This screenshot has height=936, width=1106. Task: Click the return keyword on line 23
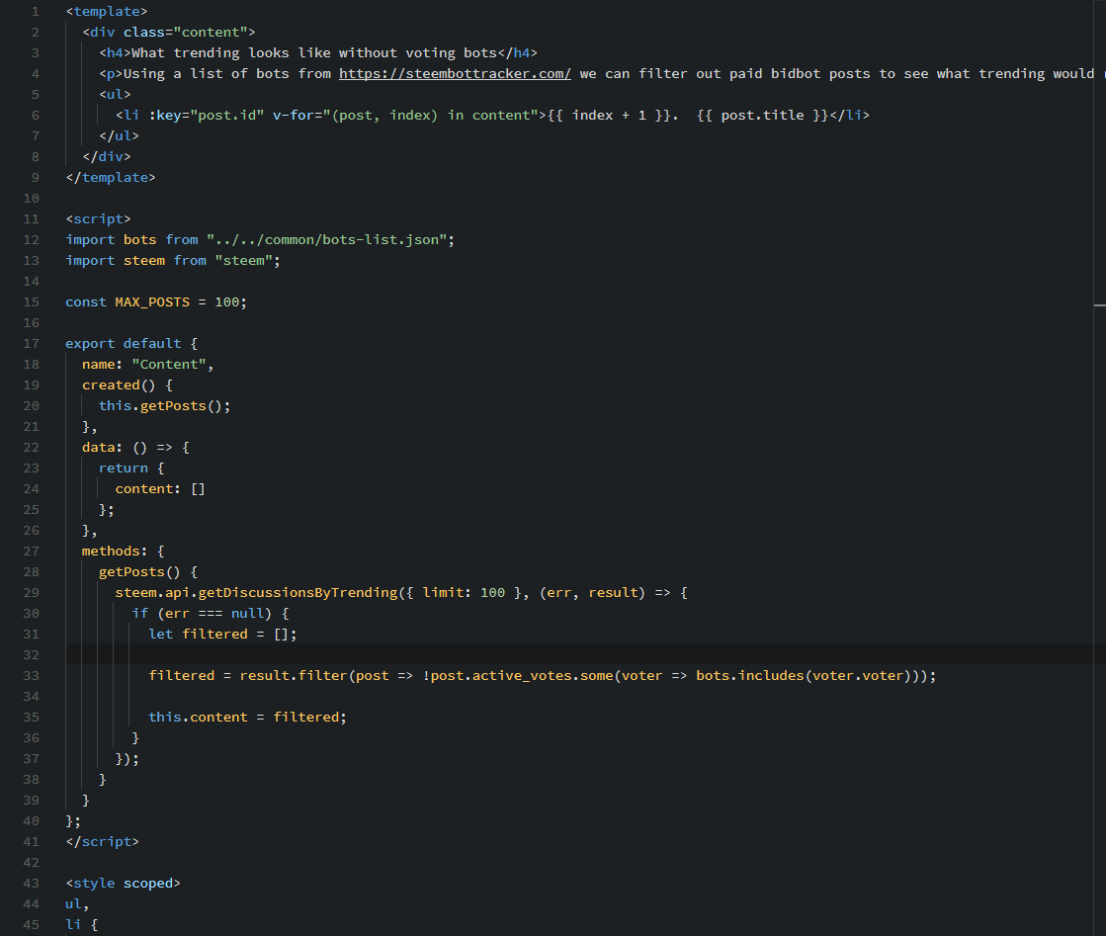124,468
